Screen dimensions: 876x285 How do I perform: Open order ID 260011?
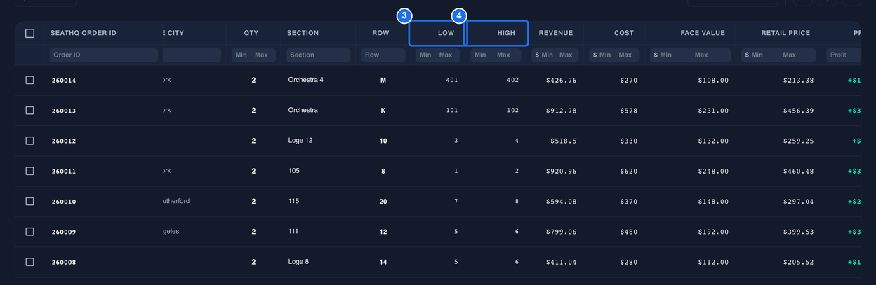tap(64, 172)
